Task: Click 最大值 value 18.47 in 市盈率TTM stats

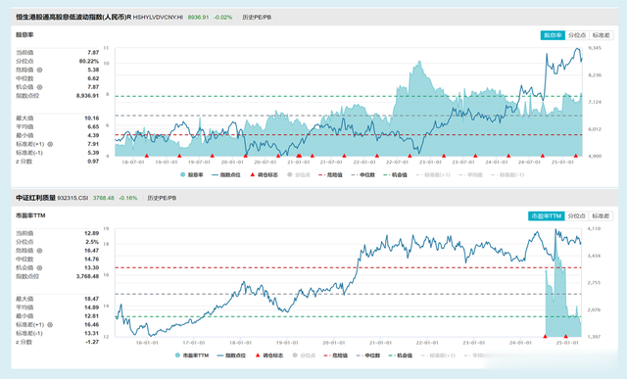Action: coord(91,299)
